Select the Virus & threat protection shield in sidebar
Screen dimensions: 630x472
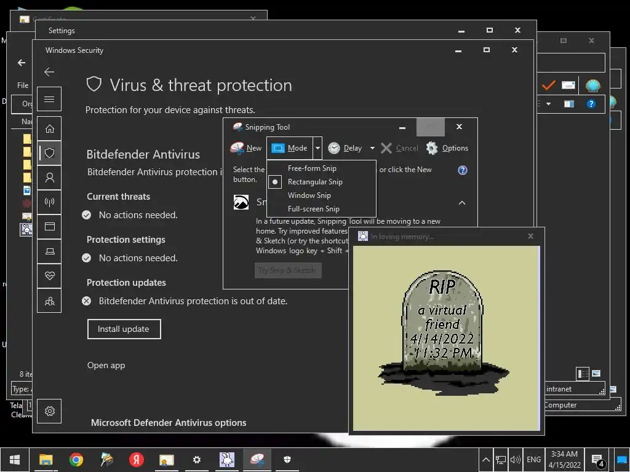pyautogui.click(x=49, y=153)
